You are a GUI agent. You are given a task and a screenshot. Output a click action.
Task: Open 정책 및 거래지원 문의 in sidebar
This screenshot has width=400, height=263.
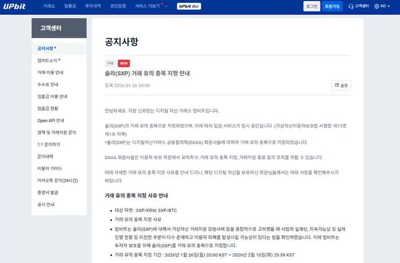tap(57, 132)
